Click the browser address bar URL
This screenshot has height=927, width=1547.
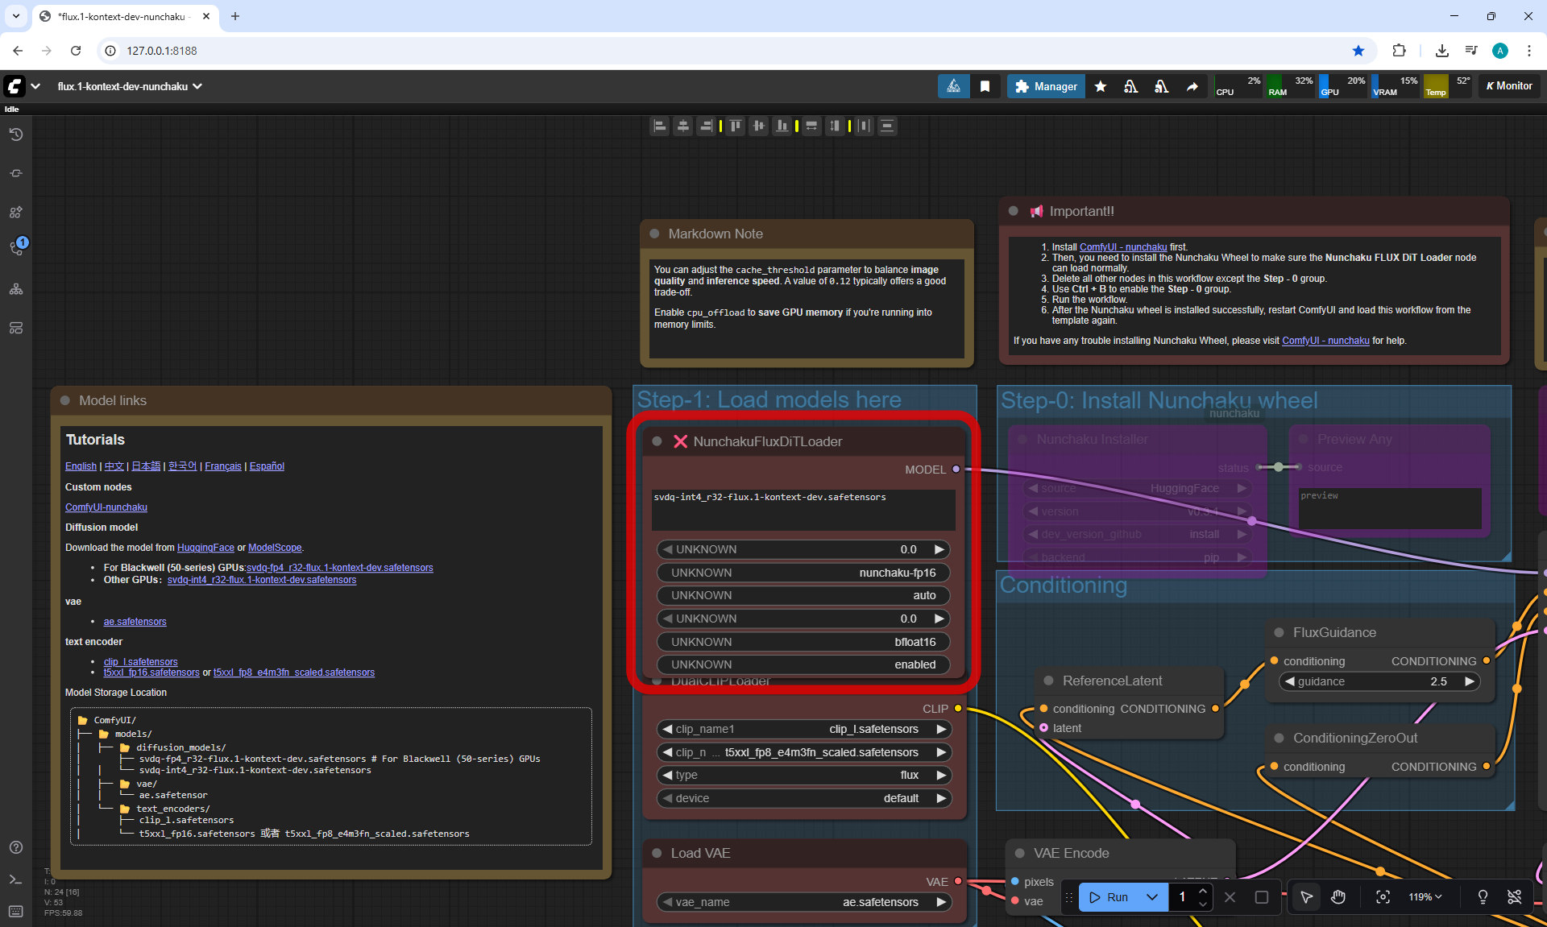click(161, 51)
